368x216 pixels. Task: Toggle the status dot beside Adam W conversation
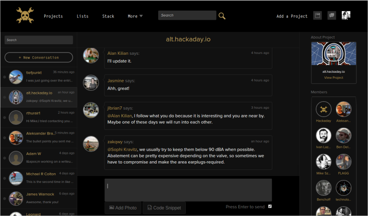(x=5, y=158)
